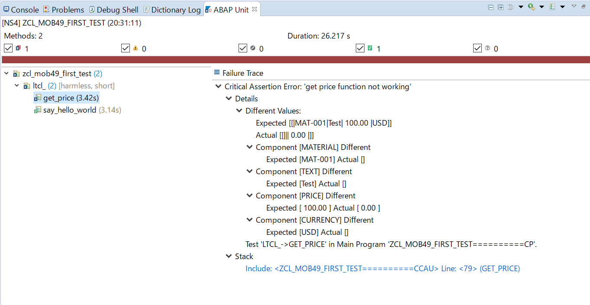Click the red test result progress bar
590x305 pixels.
point(296,60)
